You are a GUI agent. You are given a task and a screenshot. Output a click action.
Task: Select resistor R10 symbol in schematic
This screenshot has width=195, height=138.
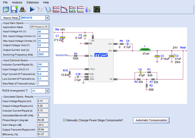tap(70, 73)
